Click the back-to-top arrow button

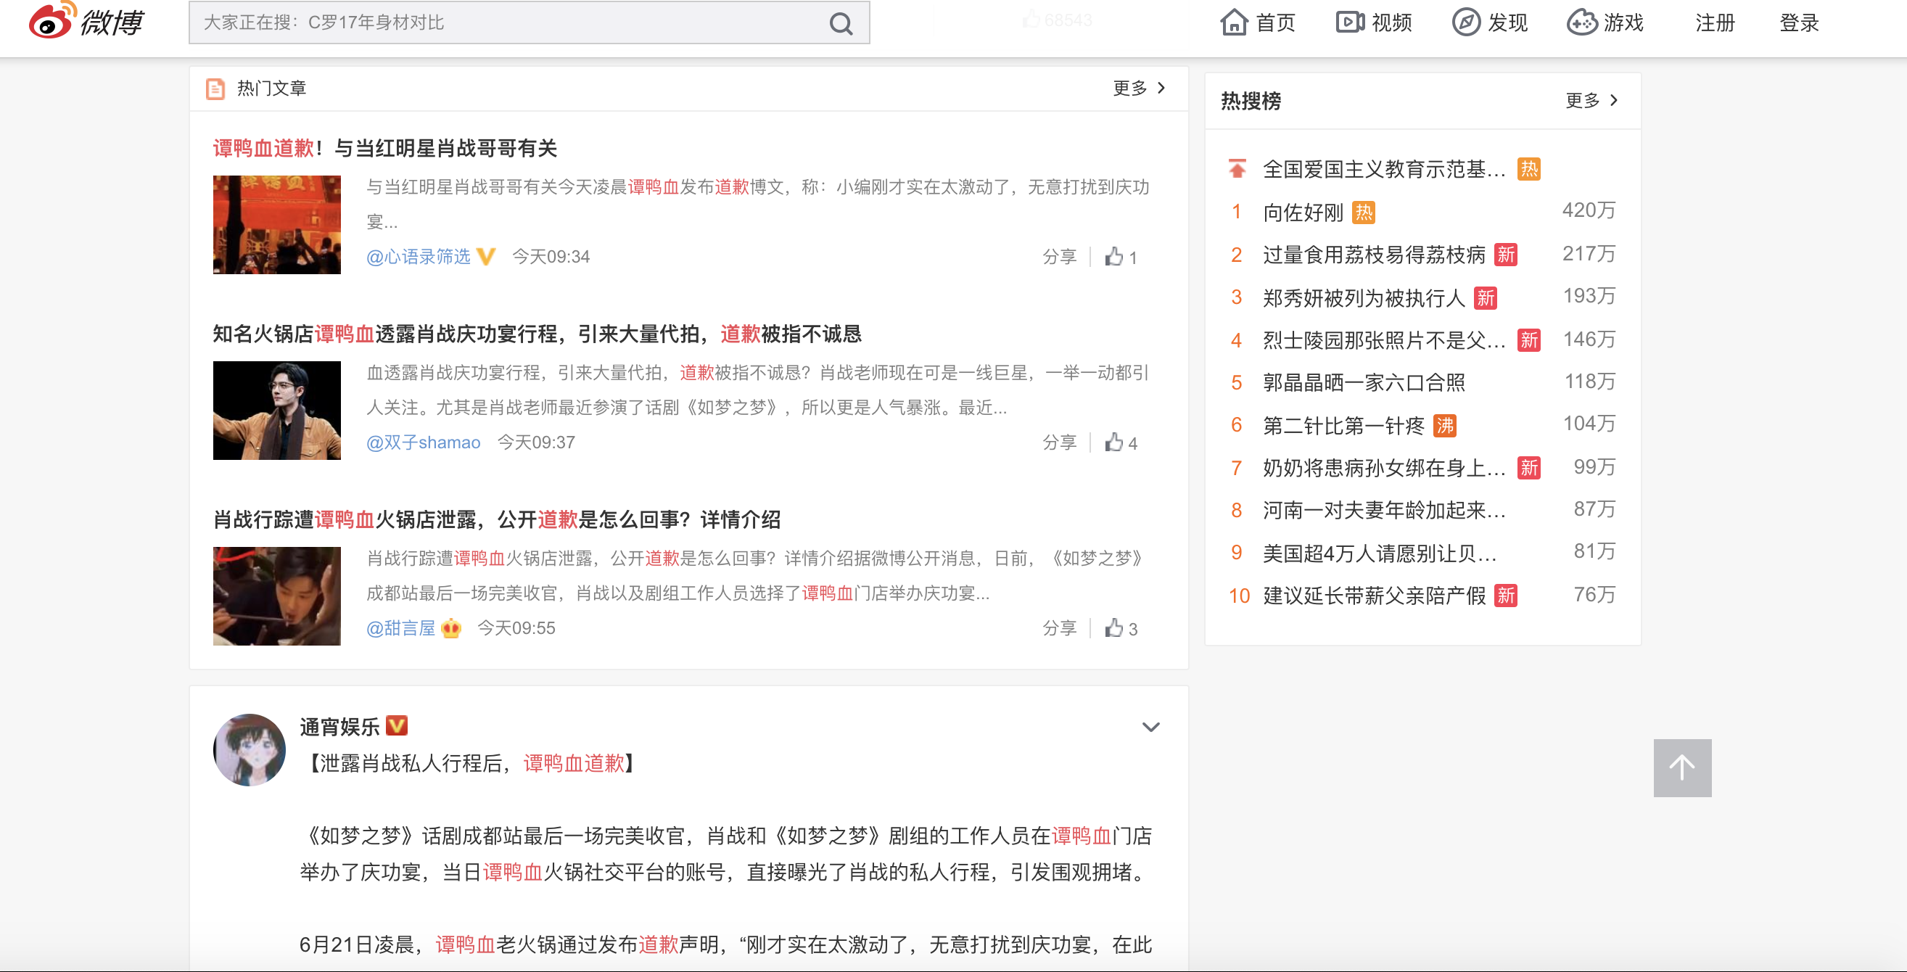coord(1683,767)
